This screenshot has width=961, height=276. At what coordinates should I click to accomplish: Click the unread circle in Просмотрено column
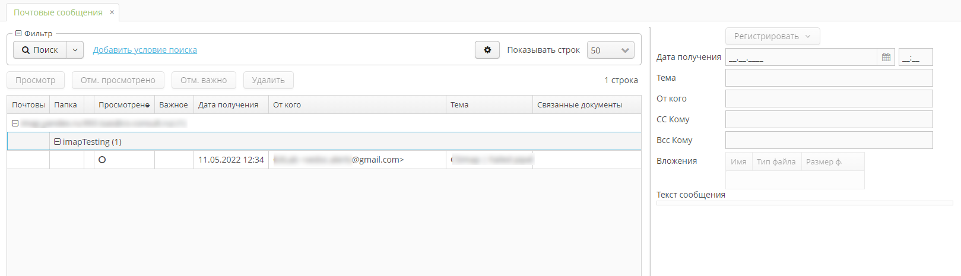click(x=102, y=160)
